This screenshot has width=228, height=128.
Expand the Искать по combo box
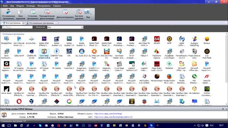pyautogui.click(x=82, y=27)
